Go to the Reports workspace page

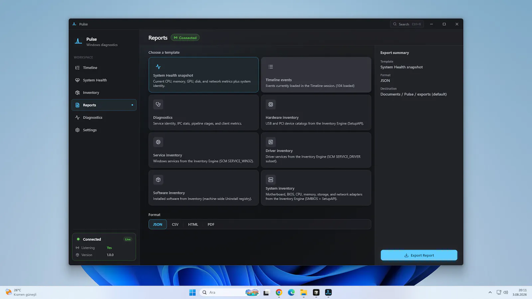click(x=104, y=105)
